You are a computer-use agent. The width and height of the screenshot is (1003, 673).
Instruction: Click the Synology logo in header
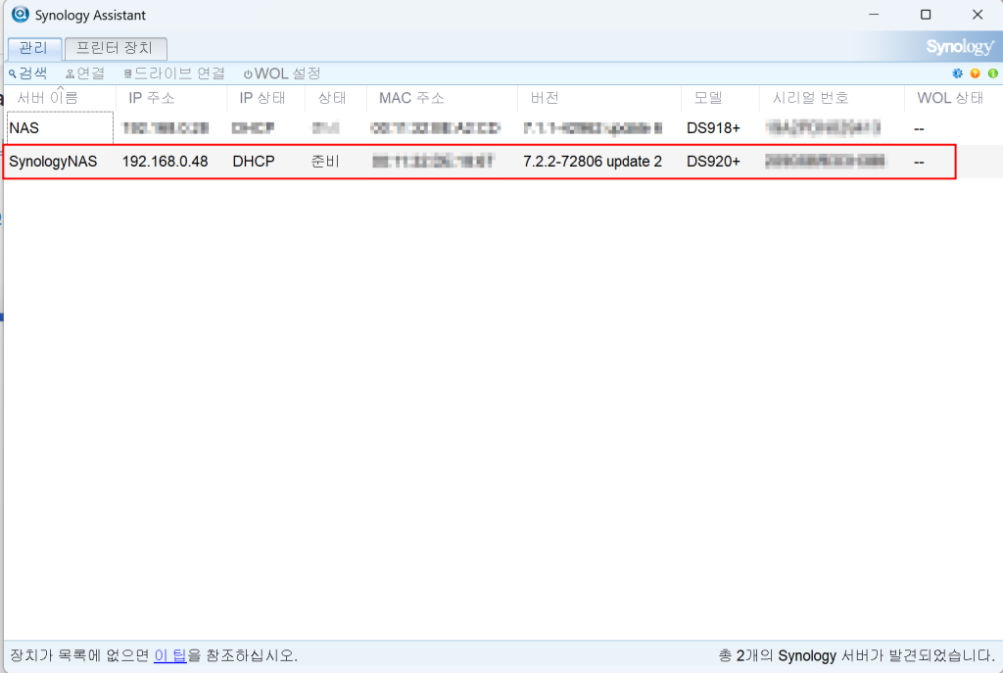[x=960, y=47]
